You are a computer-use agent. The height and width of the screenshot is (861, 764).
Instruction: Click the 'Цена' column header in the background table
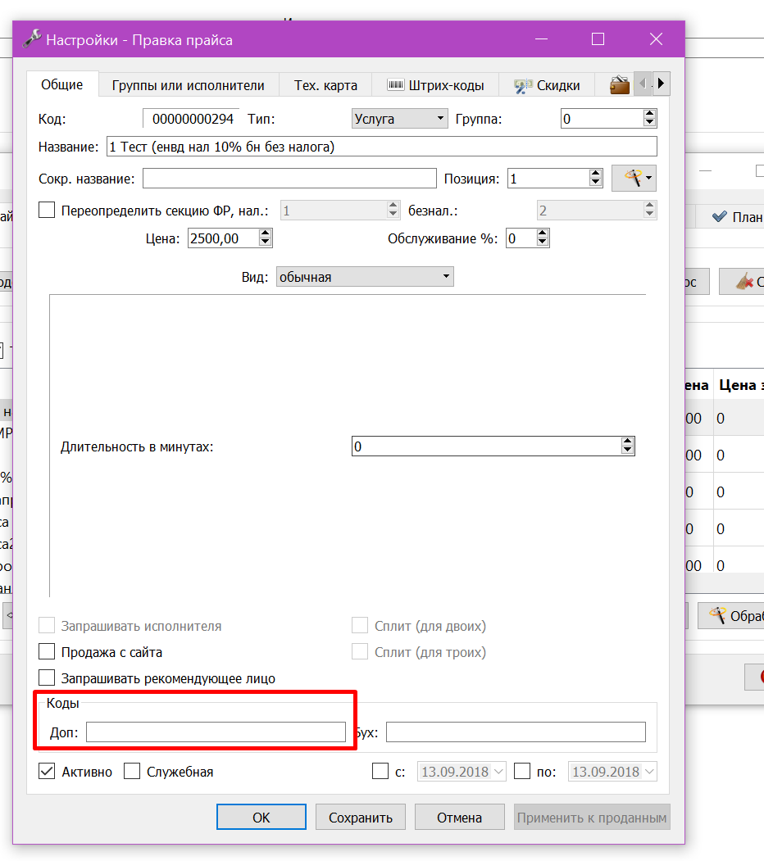coord(697,386)
